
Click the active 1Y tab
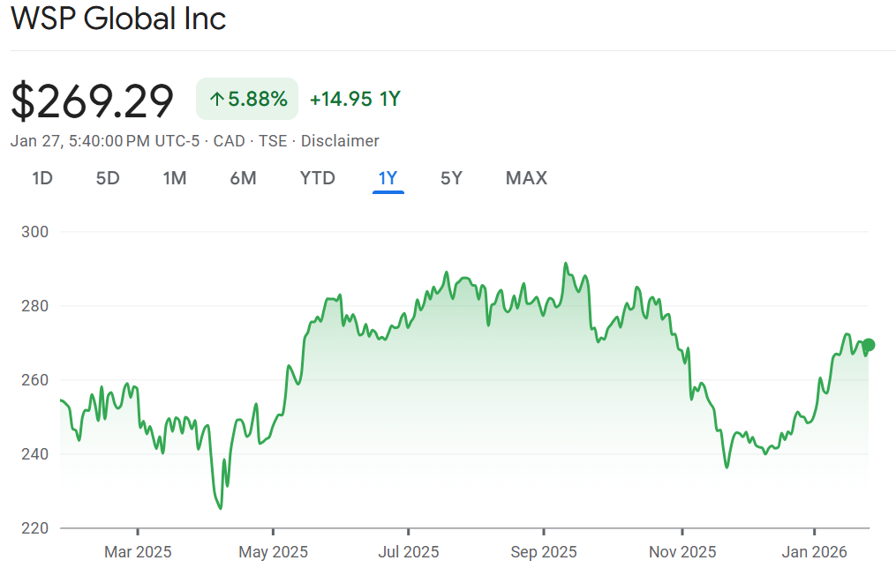[388, 178]
